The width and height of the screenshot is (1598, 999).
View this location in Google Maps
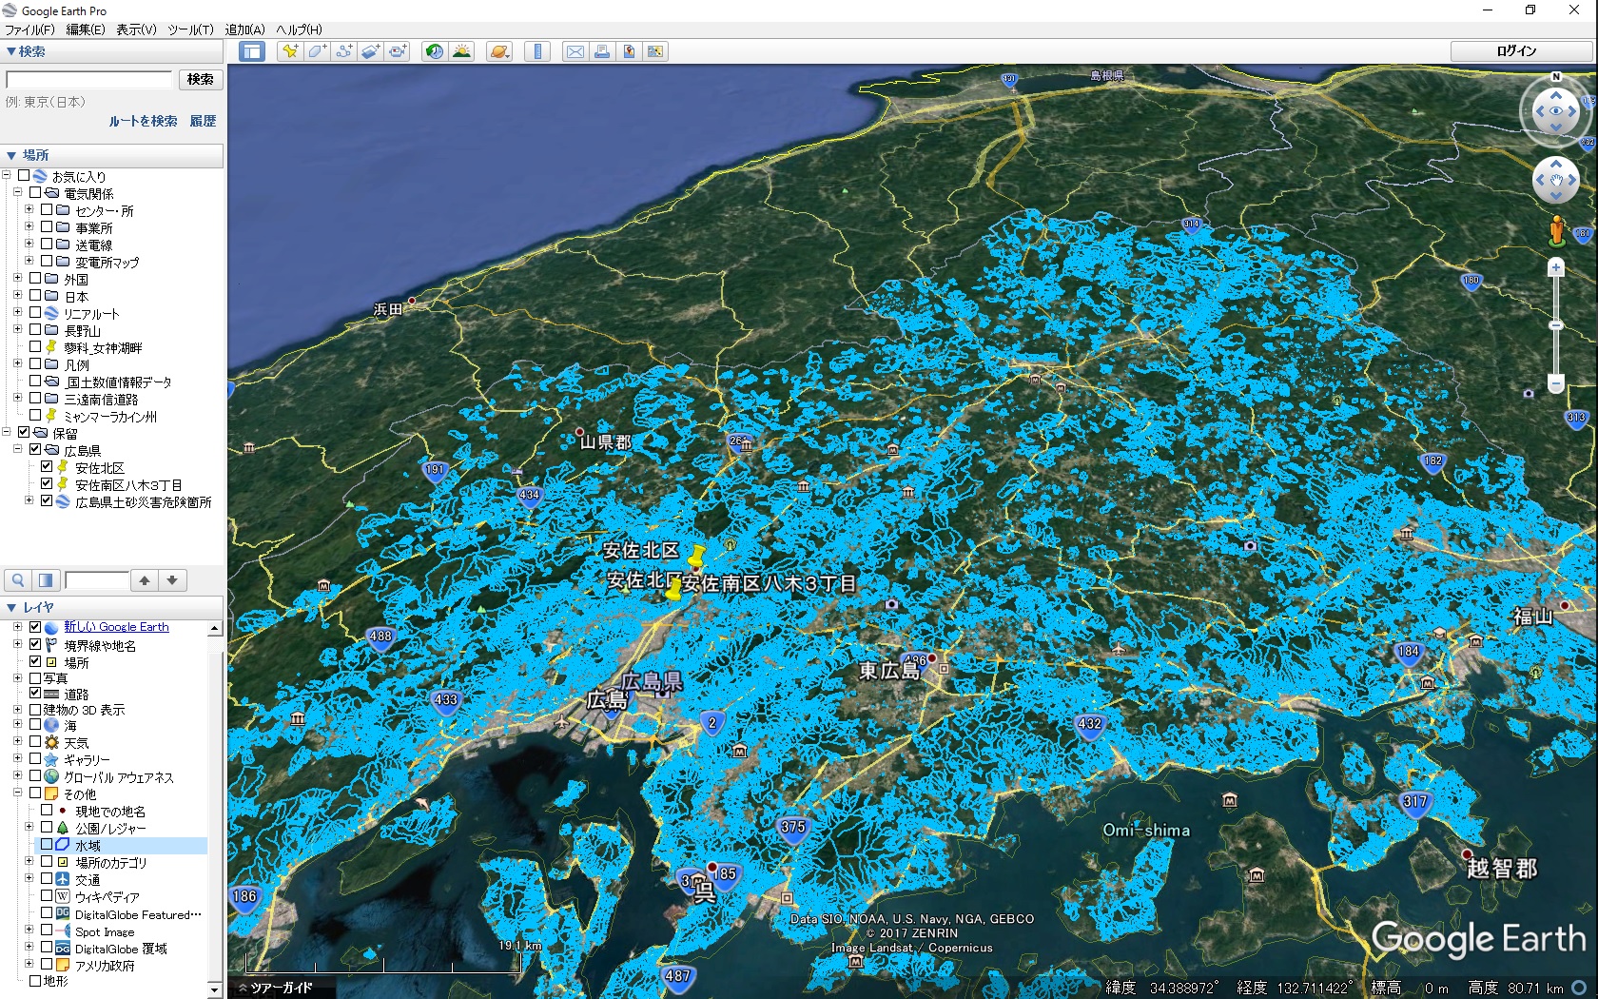pyautogui.click(x=655, y=51)
